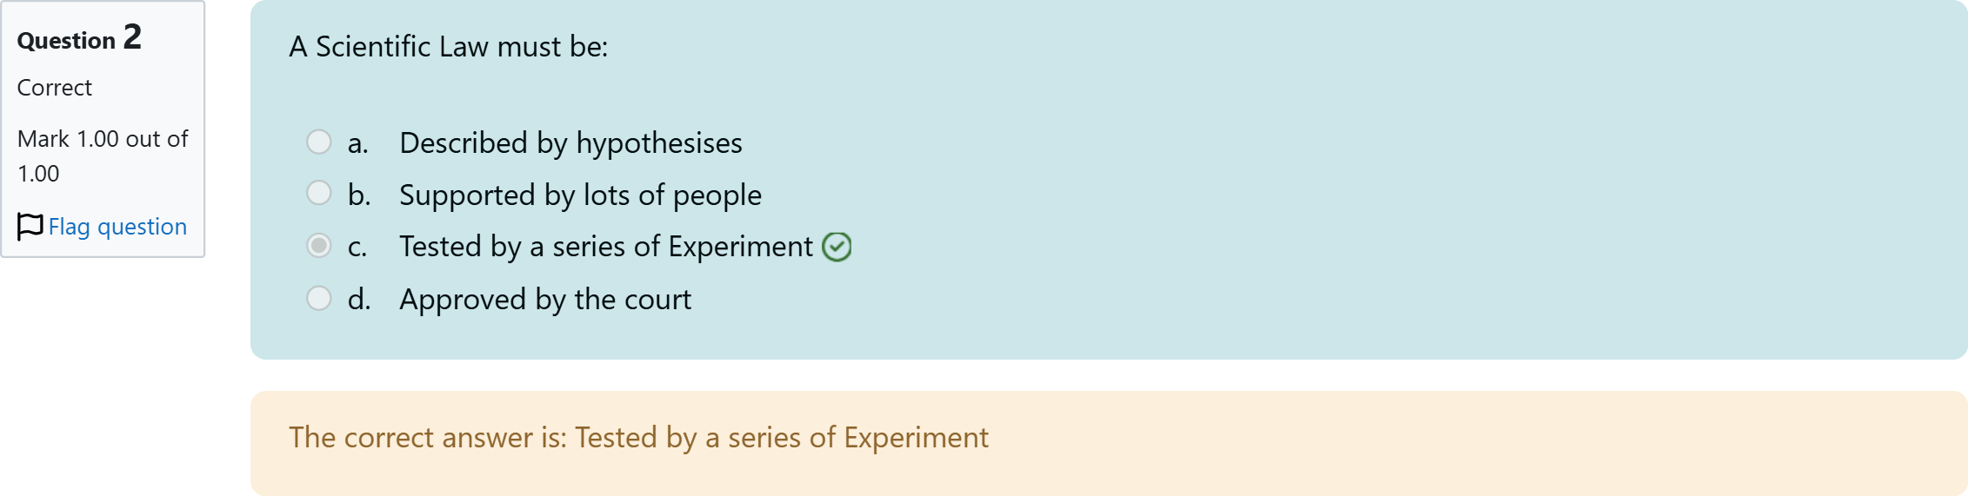The height and width of the screenshot is (496, 1968).
Task: Click "Tested by a series of Experiment" option label
Action: [x=606, y=247]
